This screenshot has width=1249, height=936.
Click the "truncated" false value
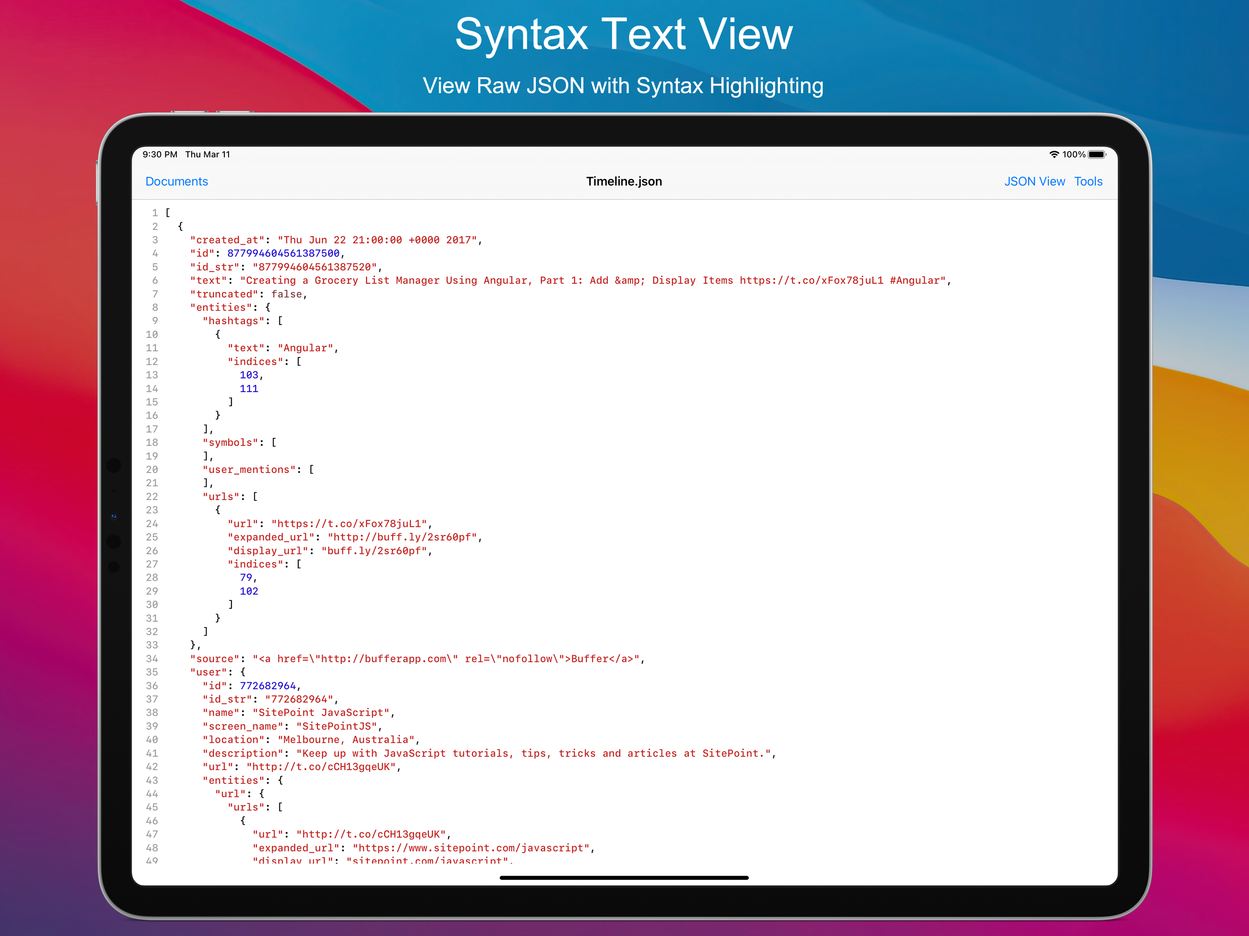286,294
